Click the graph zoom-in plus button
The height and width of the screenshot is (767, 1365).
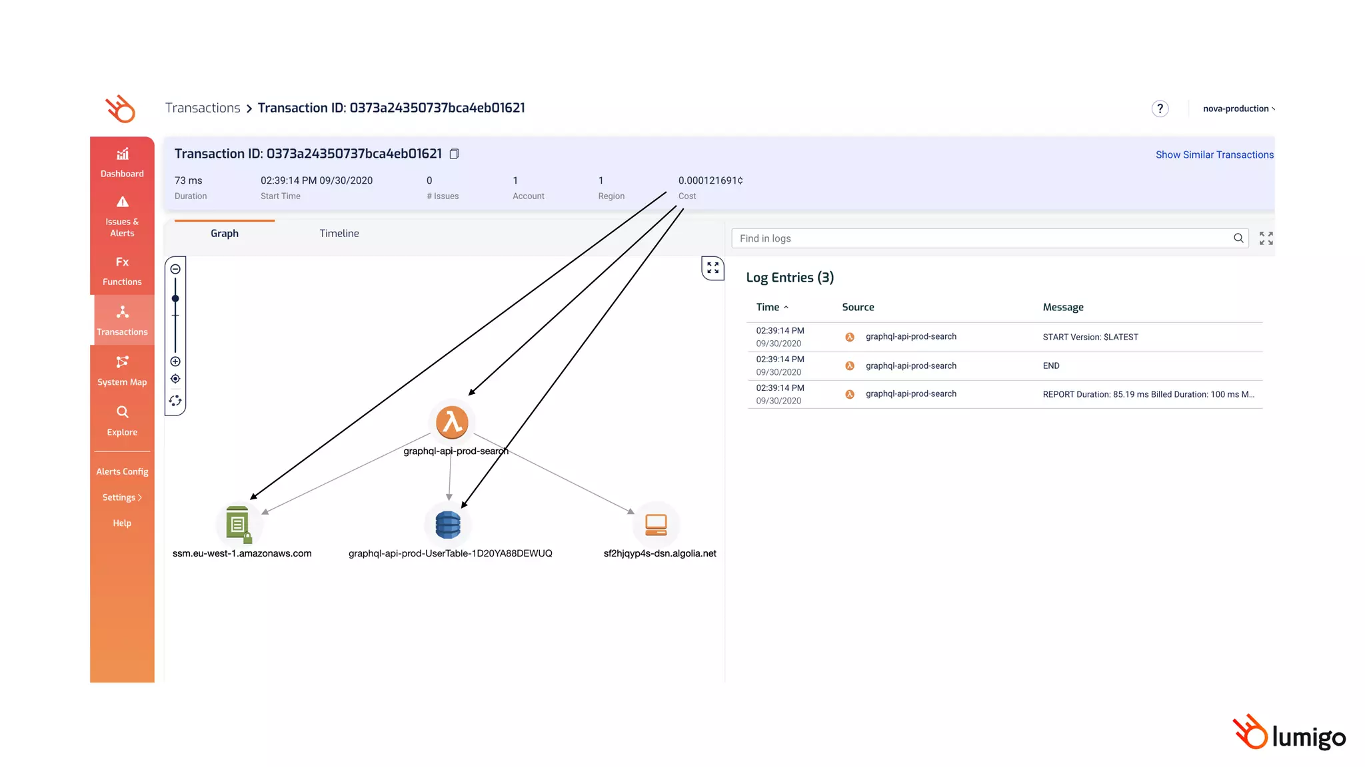[x=175, y=362]
